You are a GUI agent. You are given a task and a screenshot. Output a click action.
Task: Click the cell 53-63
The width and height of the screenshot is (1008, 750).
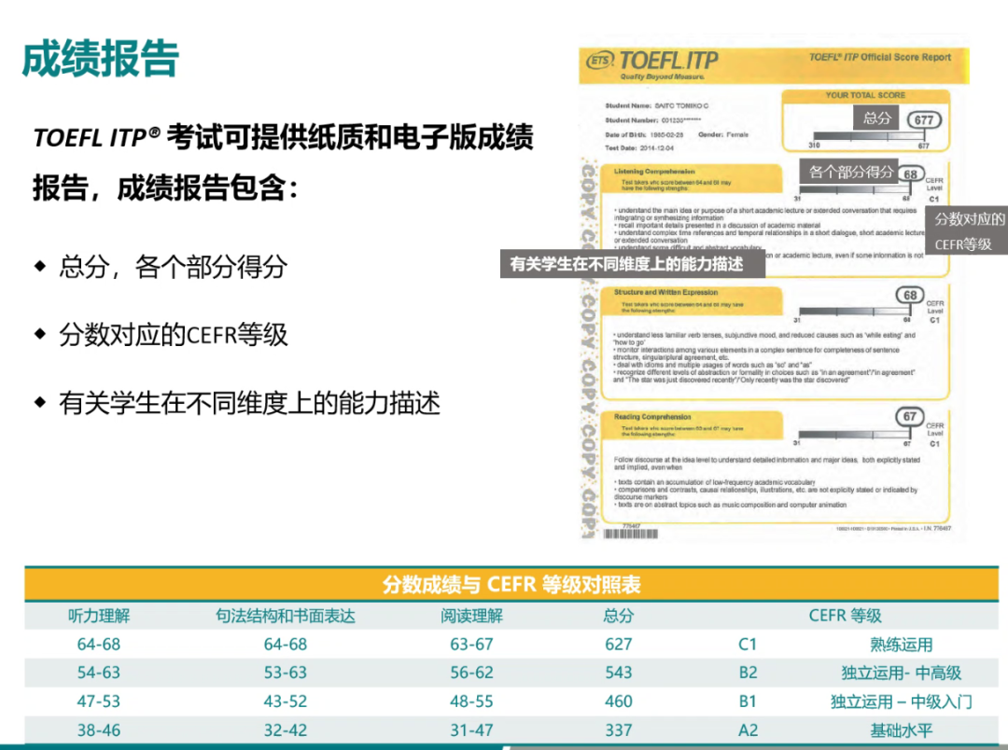pos(286,673)
